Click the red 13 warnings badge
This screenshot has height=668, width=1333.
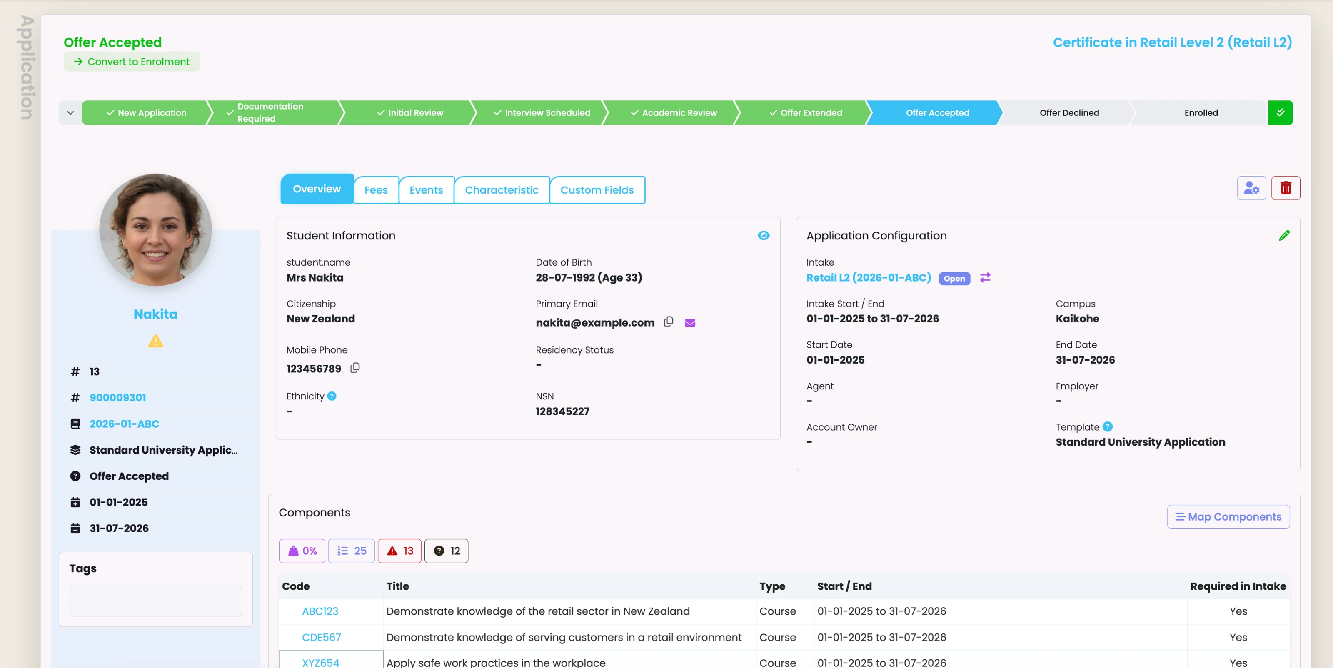[399, 551]
